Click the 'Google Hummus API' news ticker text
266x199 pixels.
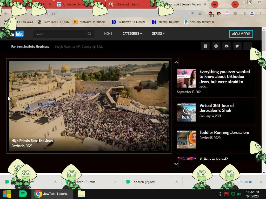click(x=78, y=47)
